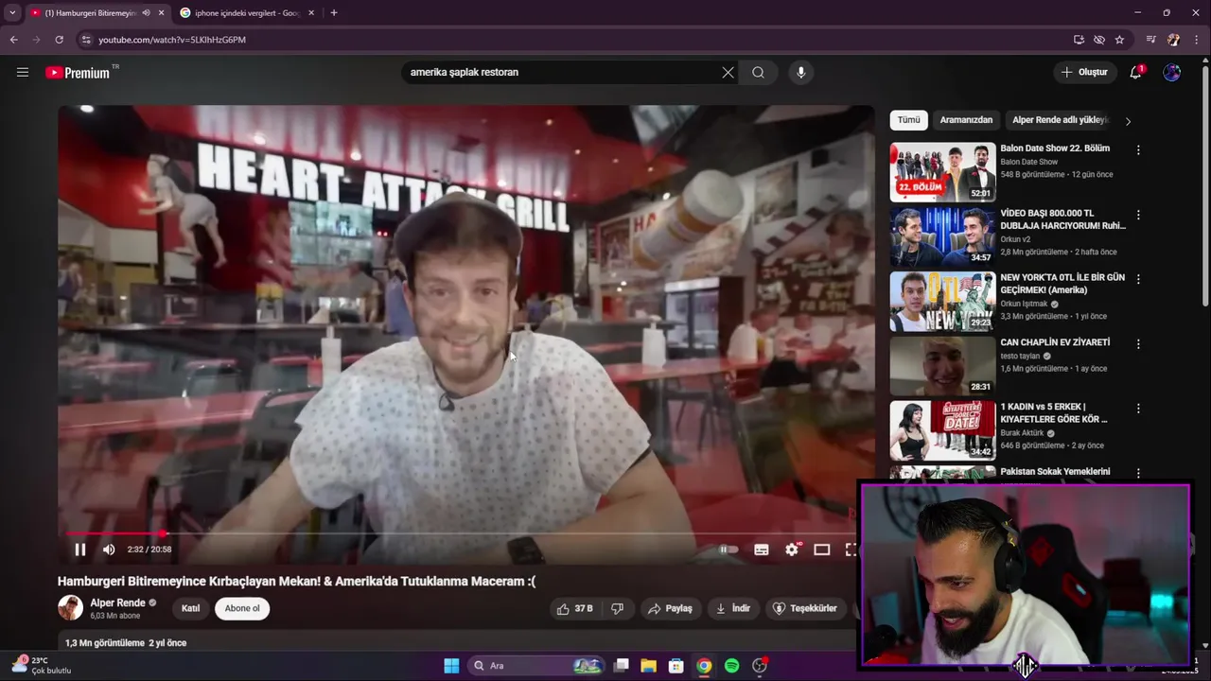Open the weather widget showing 23°C
The image size is (1211, 681).
[x=43, y=665]
